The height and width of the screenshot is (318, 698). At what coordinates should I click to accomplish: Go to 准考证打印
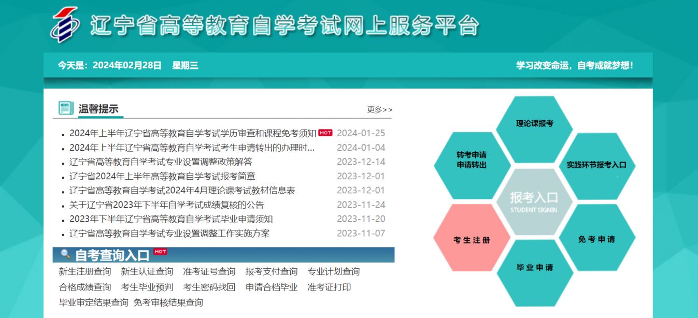pos(329,287)
